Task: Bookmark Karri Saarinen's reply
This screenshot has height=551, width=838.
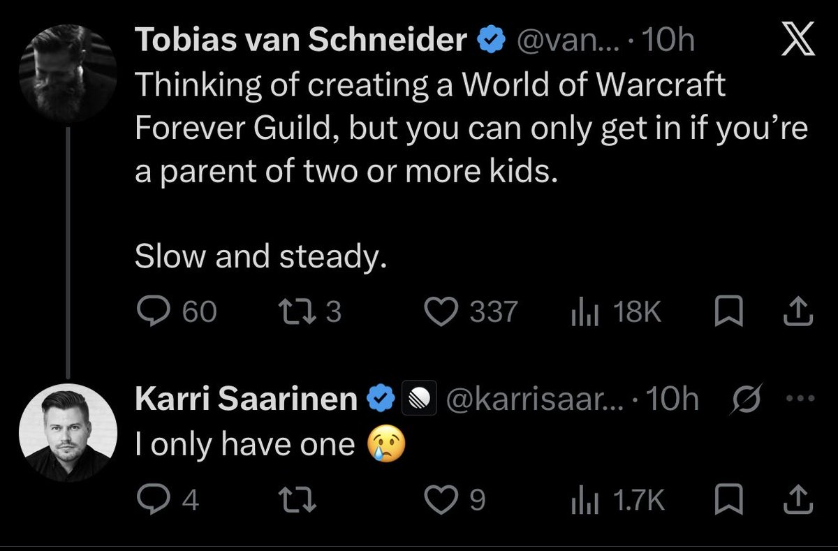Action: pyautogui.click(x=728, y=500)
